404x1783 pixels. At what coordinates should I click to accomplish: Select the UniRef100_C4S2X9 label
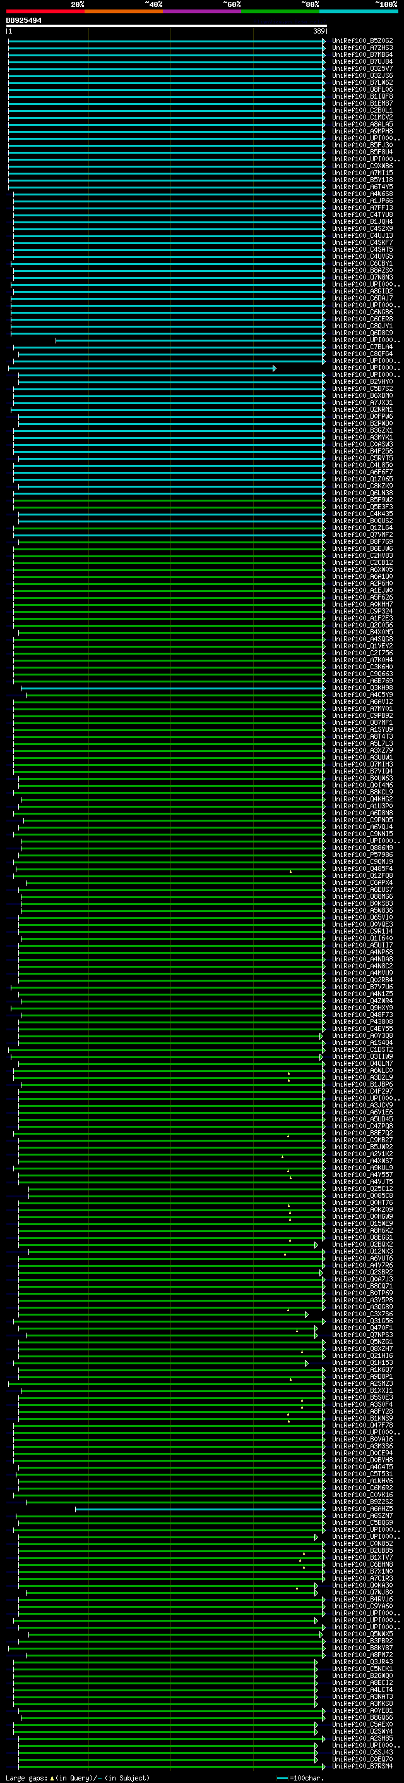tap(362, 228)
